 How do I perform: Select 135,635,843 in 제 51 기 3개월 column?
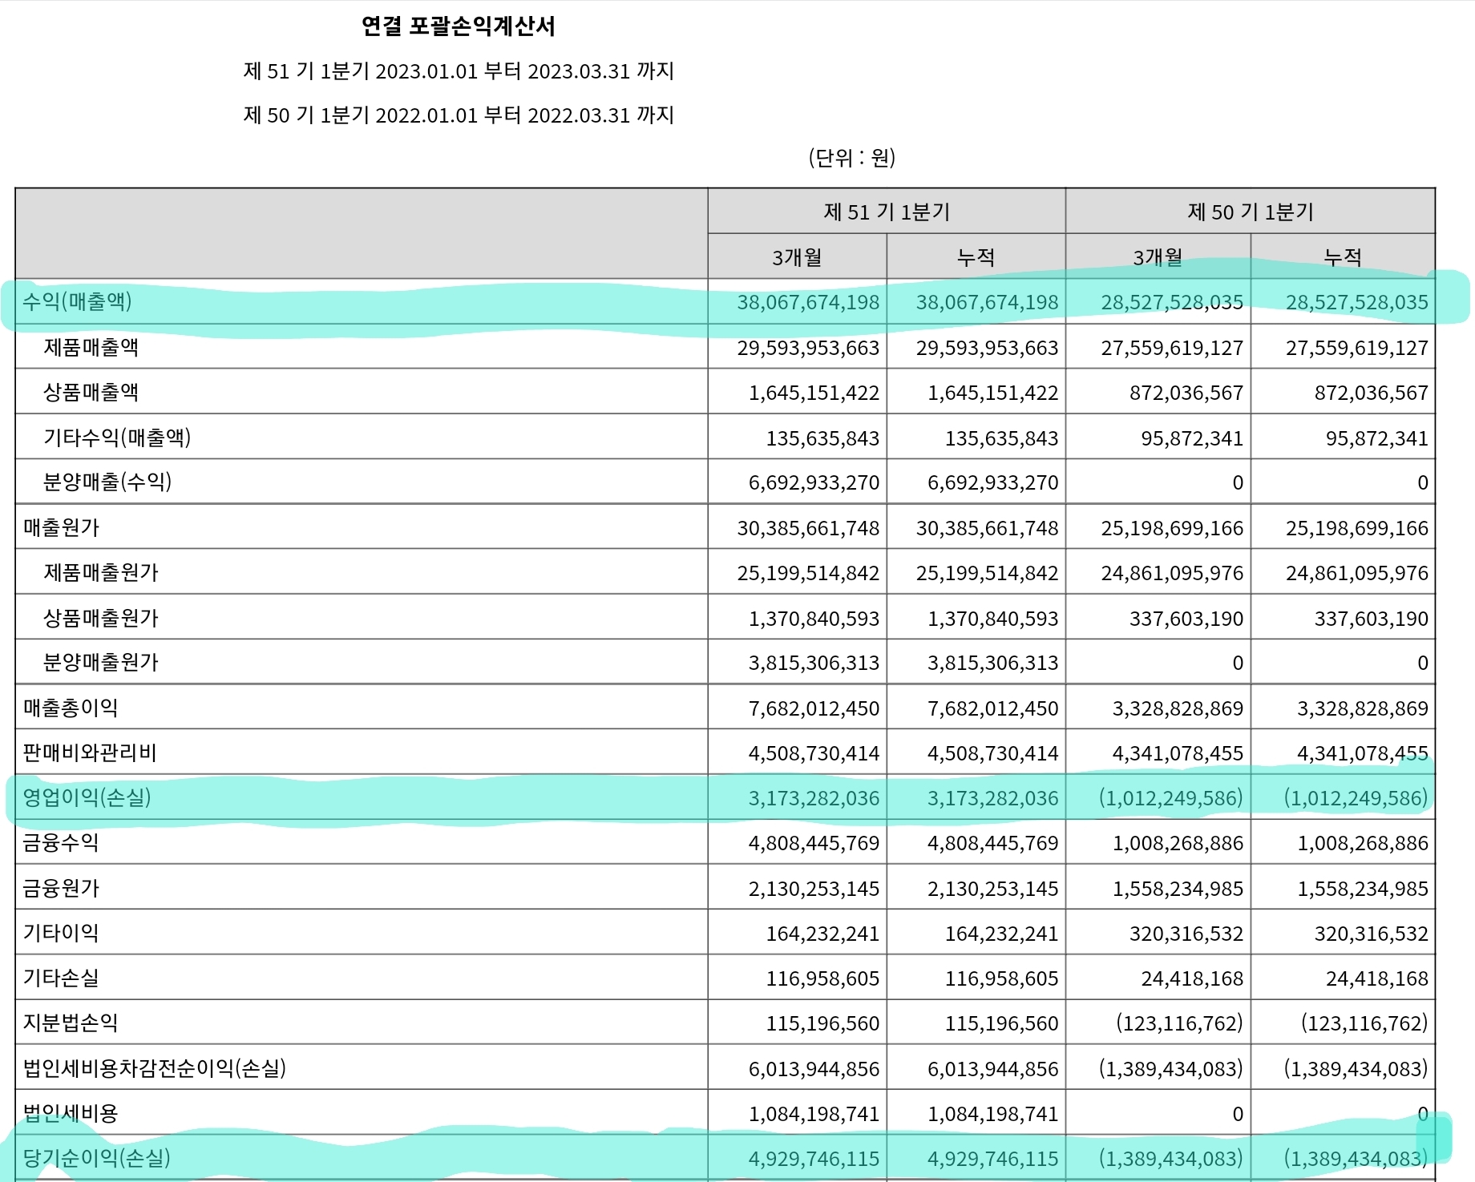[822, 438]
